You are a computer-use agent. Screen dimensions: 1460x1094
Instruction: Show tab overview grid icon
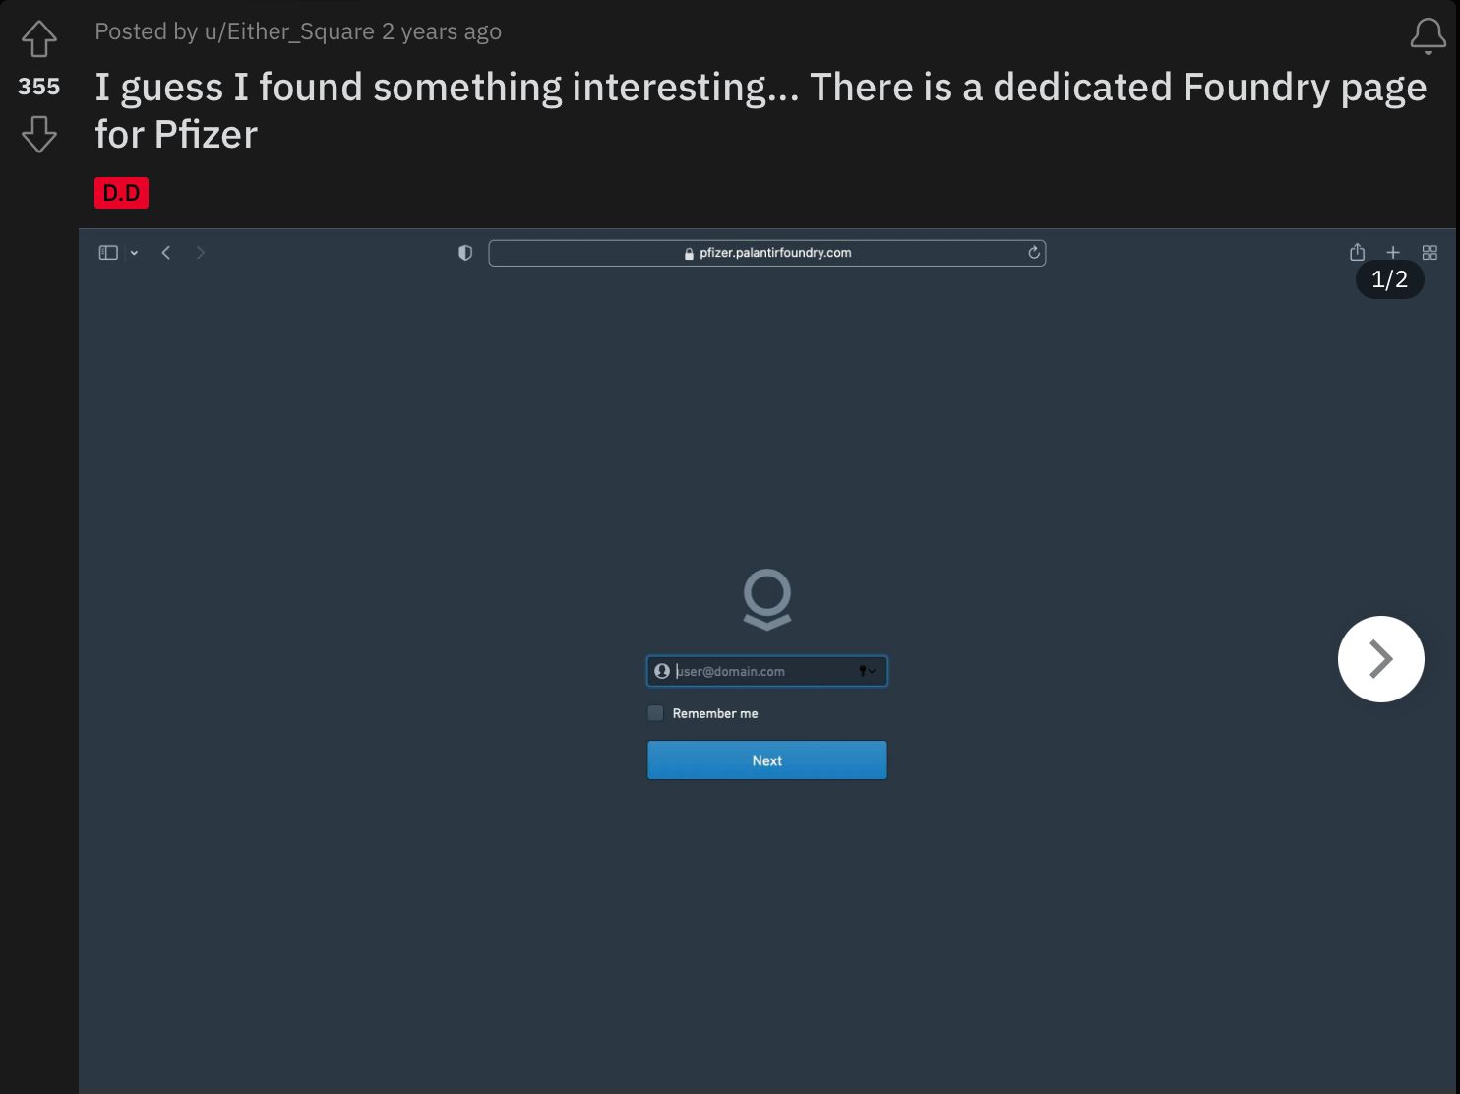point(1430,253)
